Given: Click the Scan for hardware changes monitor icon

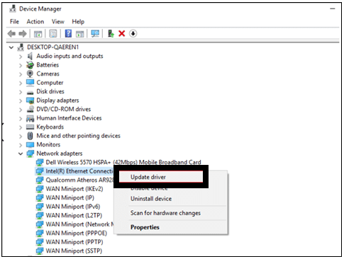Looking at the screenshot, I should click(x=95, y=33).
